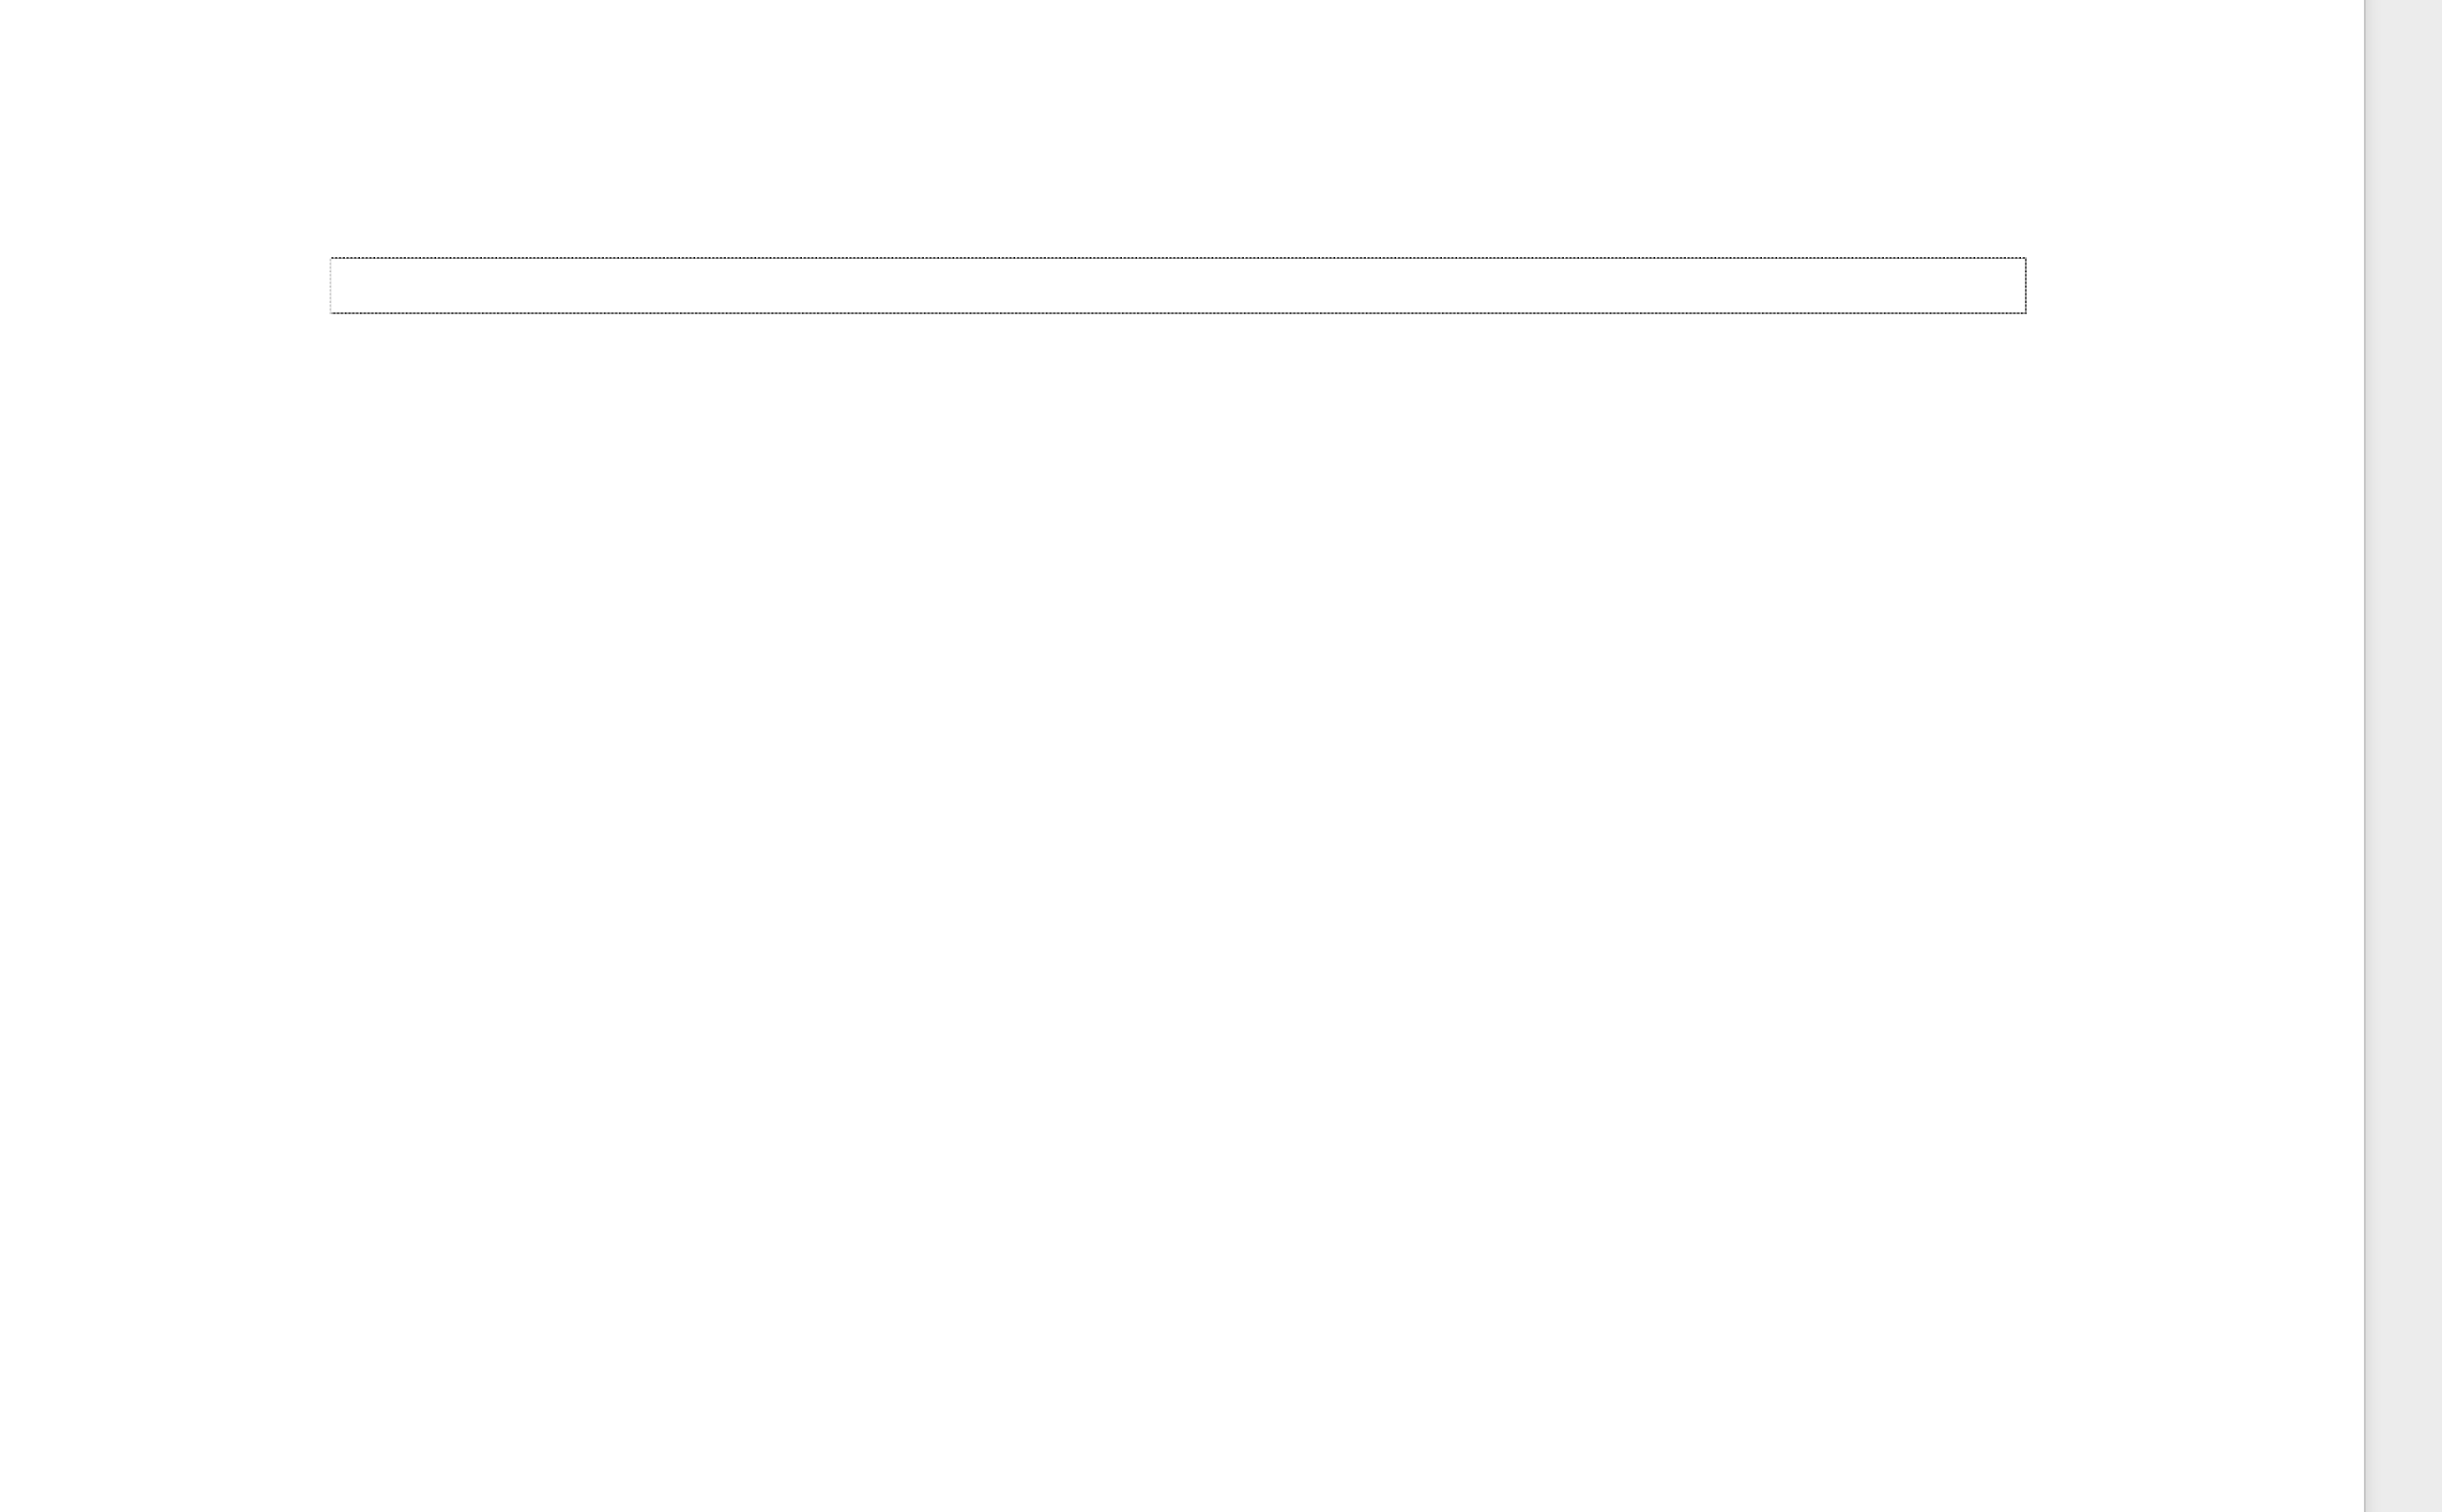Image resolution: width=2442 pixels, height=1512 pixels.
Task: Select the dotted frame's bottom border
Action: (x=1179, y=313)
